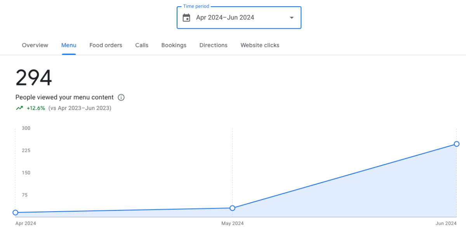Switch to the Overview tab
466x233 pixels.
coord(35,45)
